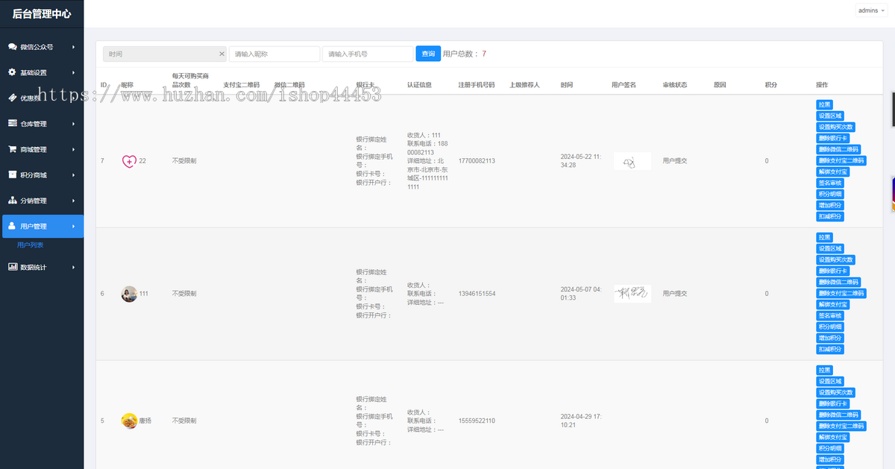
Task: Click 签名审核 for user ID 7
Action: (830, 183)
